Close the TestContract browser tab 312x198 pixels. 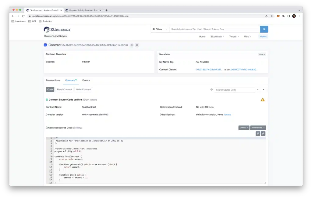tap(61, 10)
